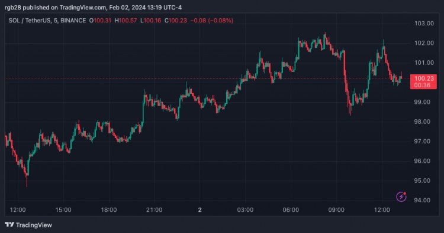This screenshot has height=233, width=444.
Task: Click the 98.00 price scale mark
Action: (422, 122)
